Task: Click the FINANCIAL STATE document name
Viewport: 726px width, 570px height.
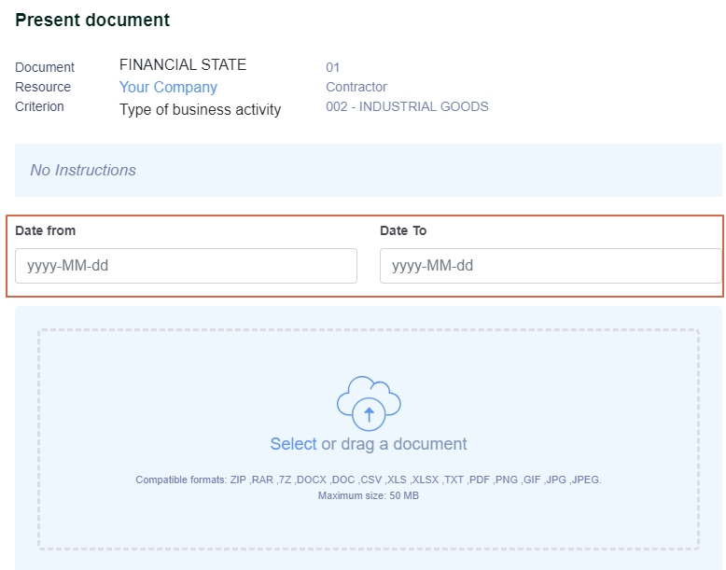Action: coord(183,64)
